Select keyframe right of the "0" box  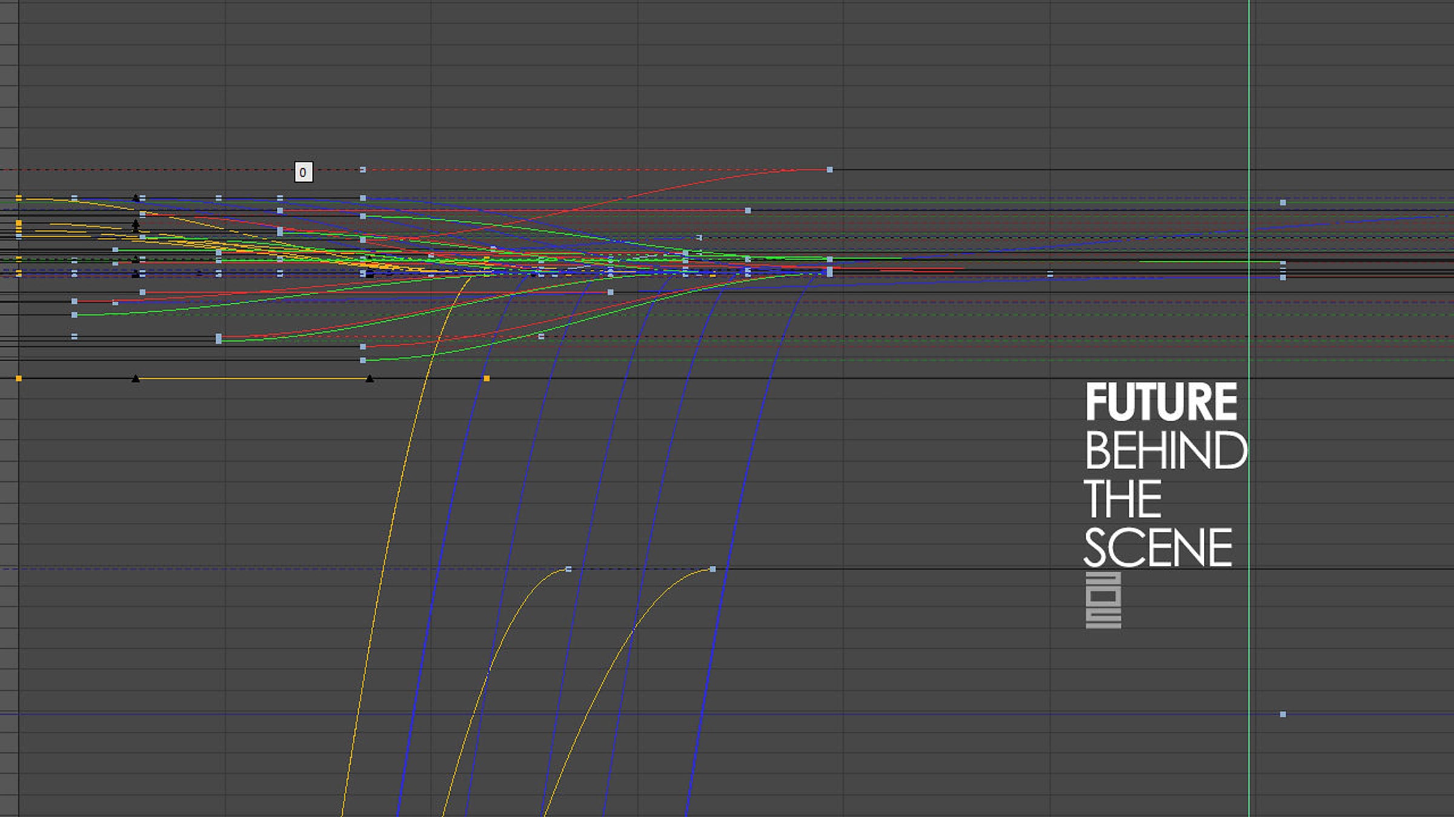click(x=363, y=170)
